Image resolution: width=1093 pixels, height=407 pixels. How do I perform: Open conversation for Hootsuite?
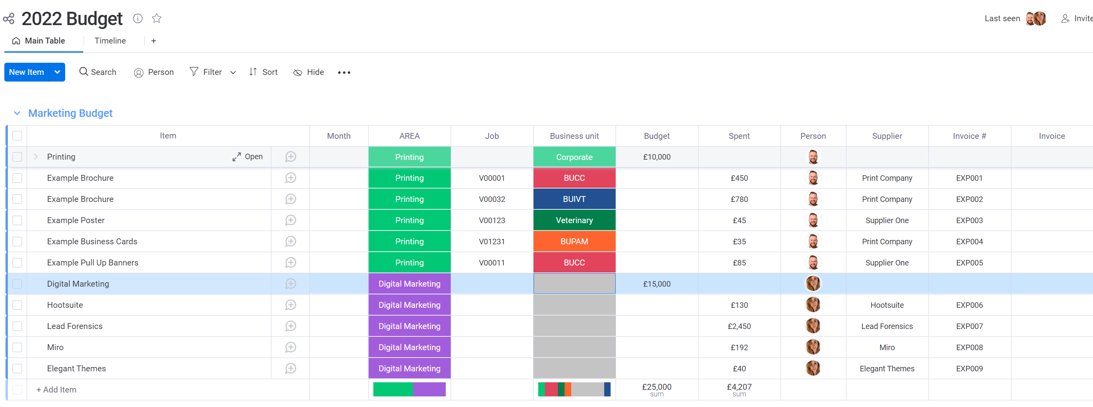click(x=291, y=305)
